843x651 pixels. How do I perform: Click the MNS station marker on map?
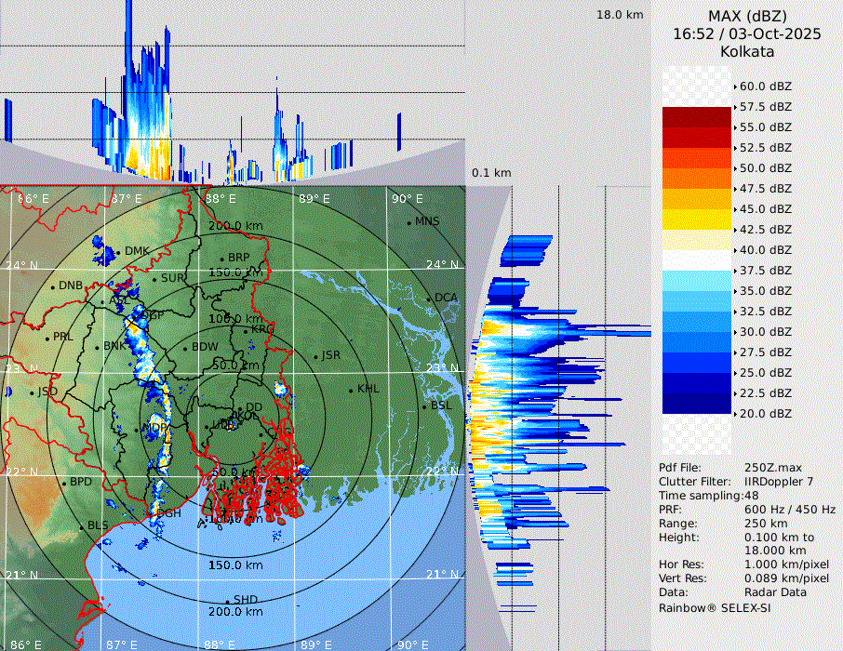tap(408, 222)
